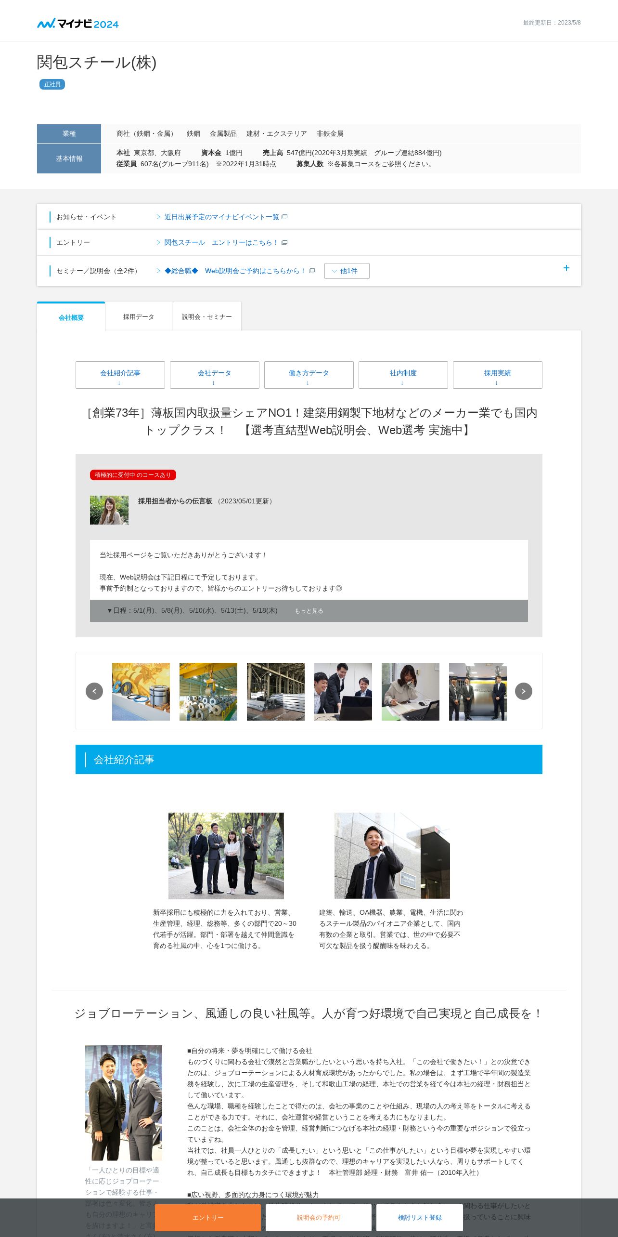Click the 会社紹介記事 section header

tap(309, 760)
